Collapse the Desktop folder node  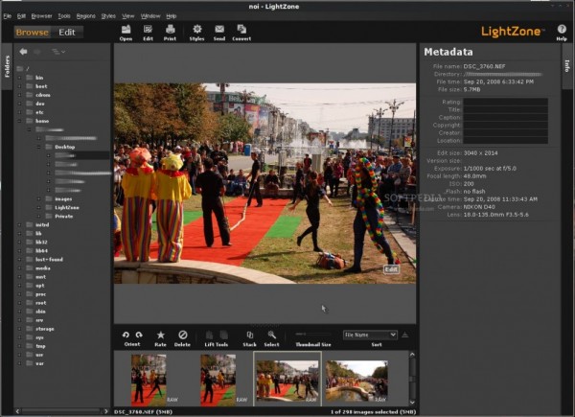click(x=39, y=147)
